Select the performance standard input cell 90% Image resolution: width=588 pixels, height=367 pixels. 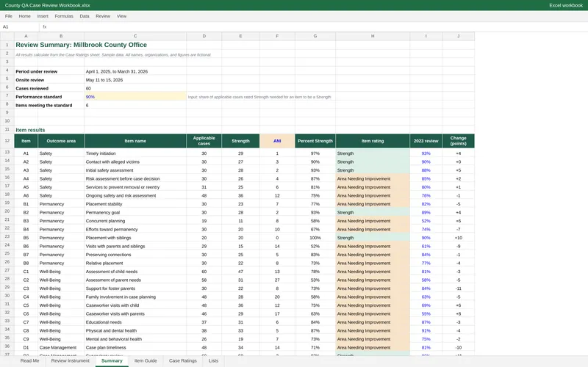(x=135, y=97)
